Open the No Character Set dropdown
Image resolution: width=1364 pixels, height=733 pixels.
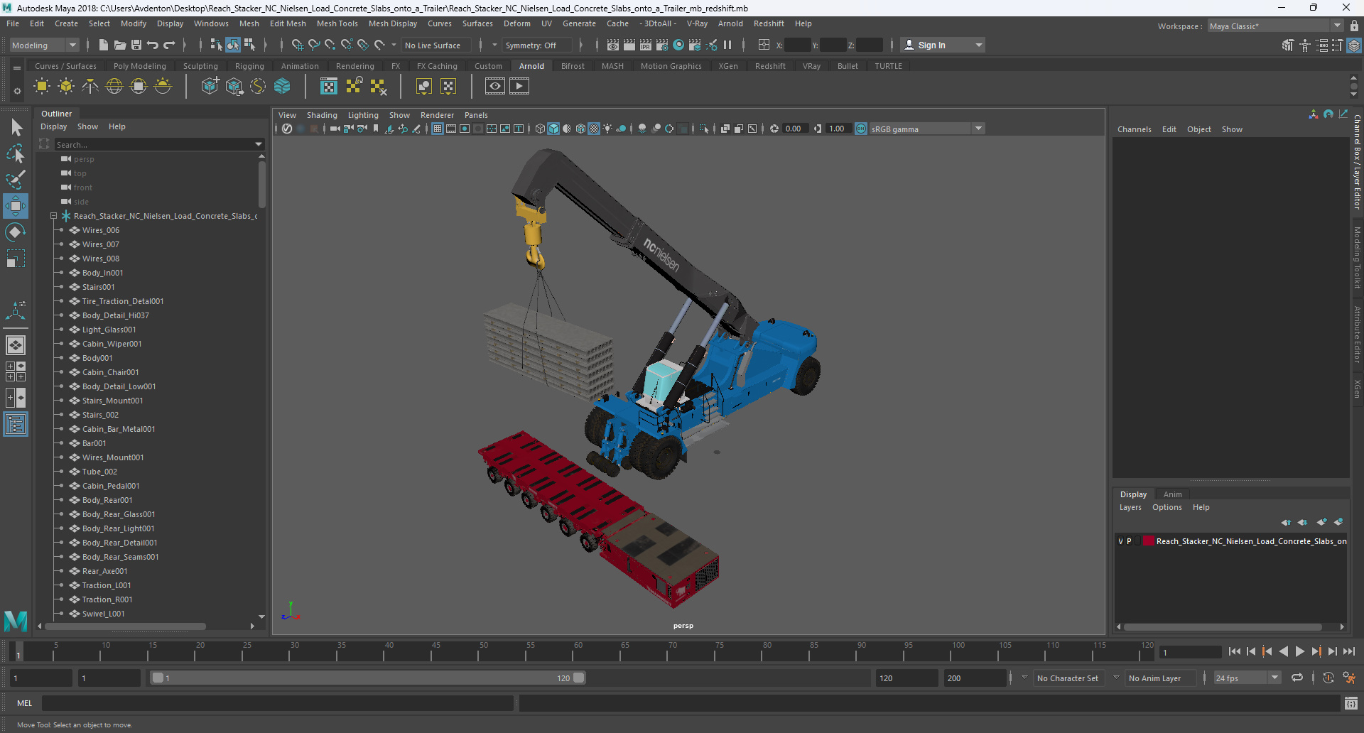tap(1024, 678)
